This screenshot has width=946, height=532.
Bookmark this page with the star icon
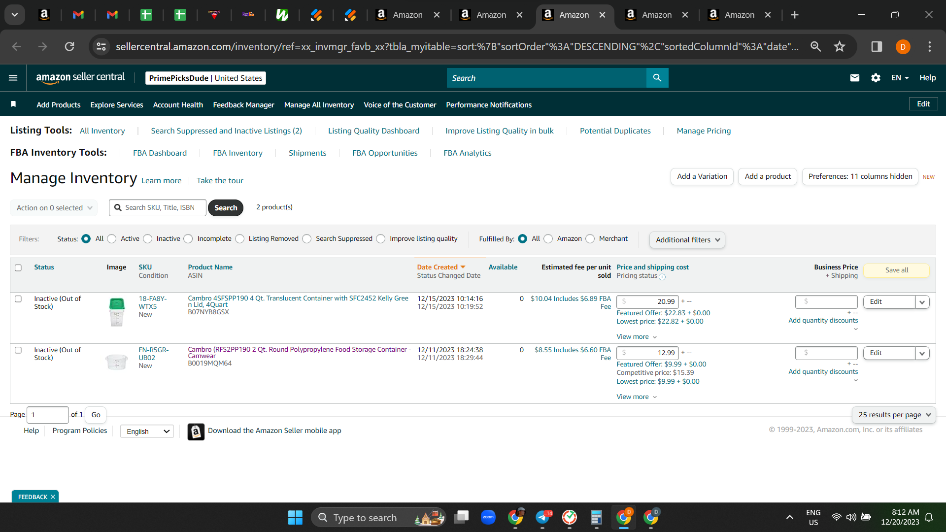(840, 47)
